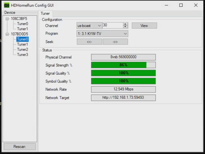Increase channel number with up arrow
The width and height of the screenshot is (205, 154).
click(x=126, y=24)
